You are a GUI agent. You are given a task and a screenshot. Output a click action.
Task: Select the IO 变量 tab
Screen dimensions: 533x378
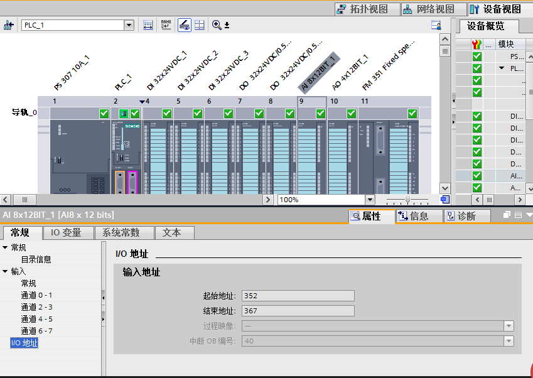(x=68, y=233)
